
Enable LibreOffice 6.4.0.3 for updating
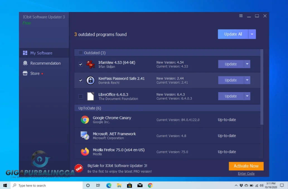tap(80, 96)
